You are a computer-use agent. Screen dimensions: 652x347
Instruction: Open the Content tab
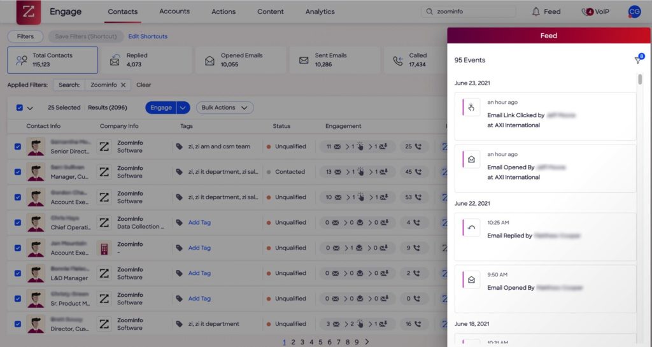coord(270,11)
